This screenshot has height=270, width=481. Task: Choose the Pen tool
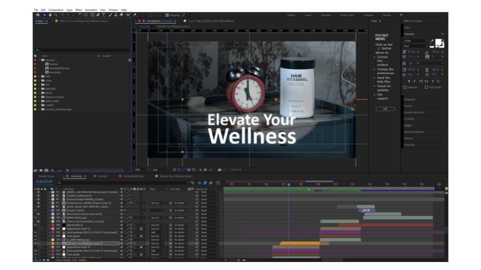(98, 15)
